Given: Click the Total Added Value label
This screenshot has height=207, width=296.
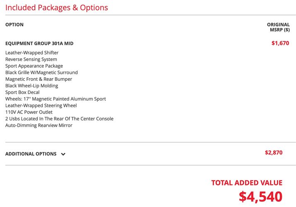Looking at the screenshot, I should tap(247, 183).
